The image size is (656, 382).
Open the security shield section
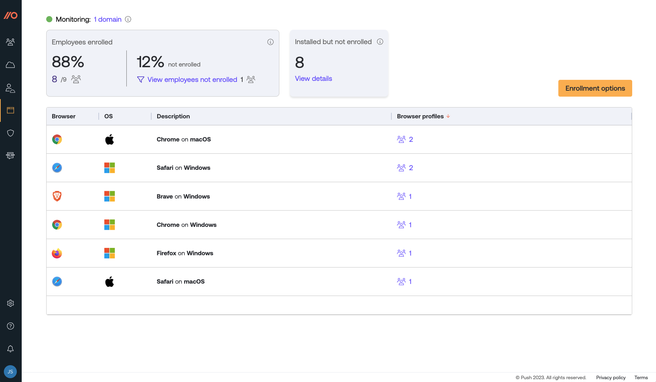tap(11, 133)
